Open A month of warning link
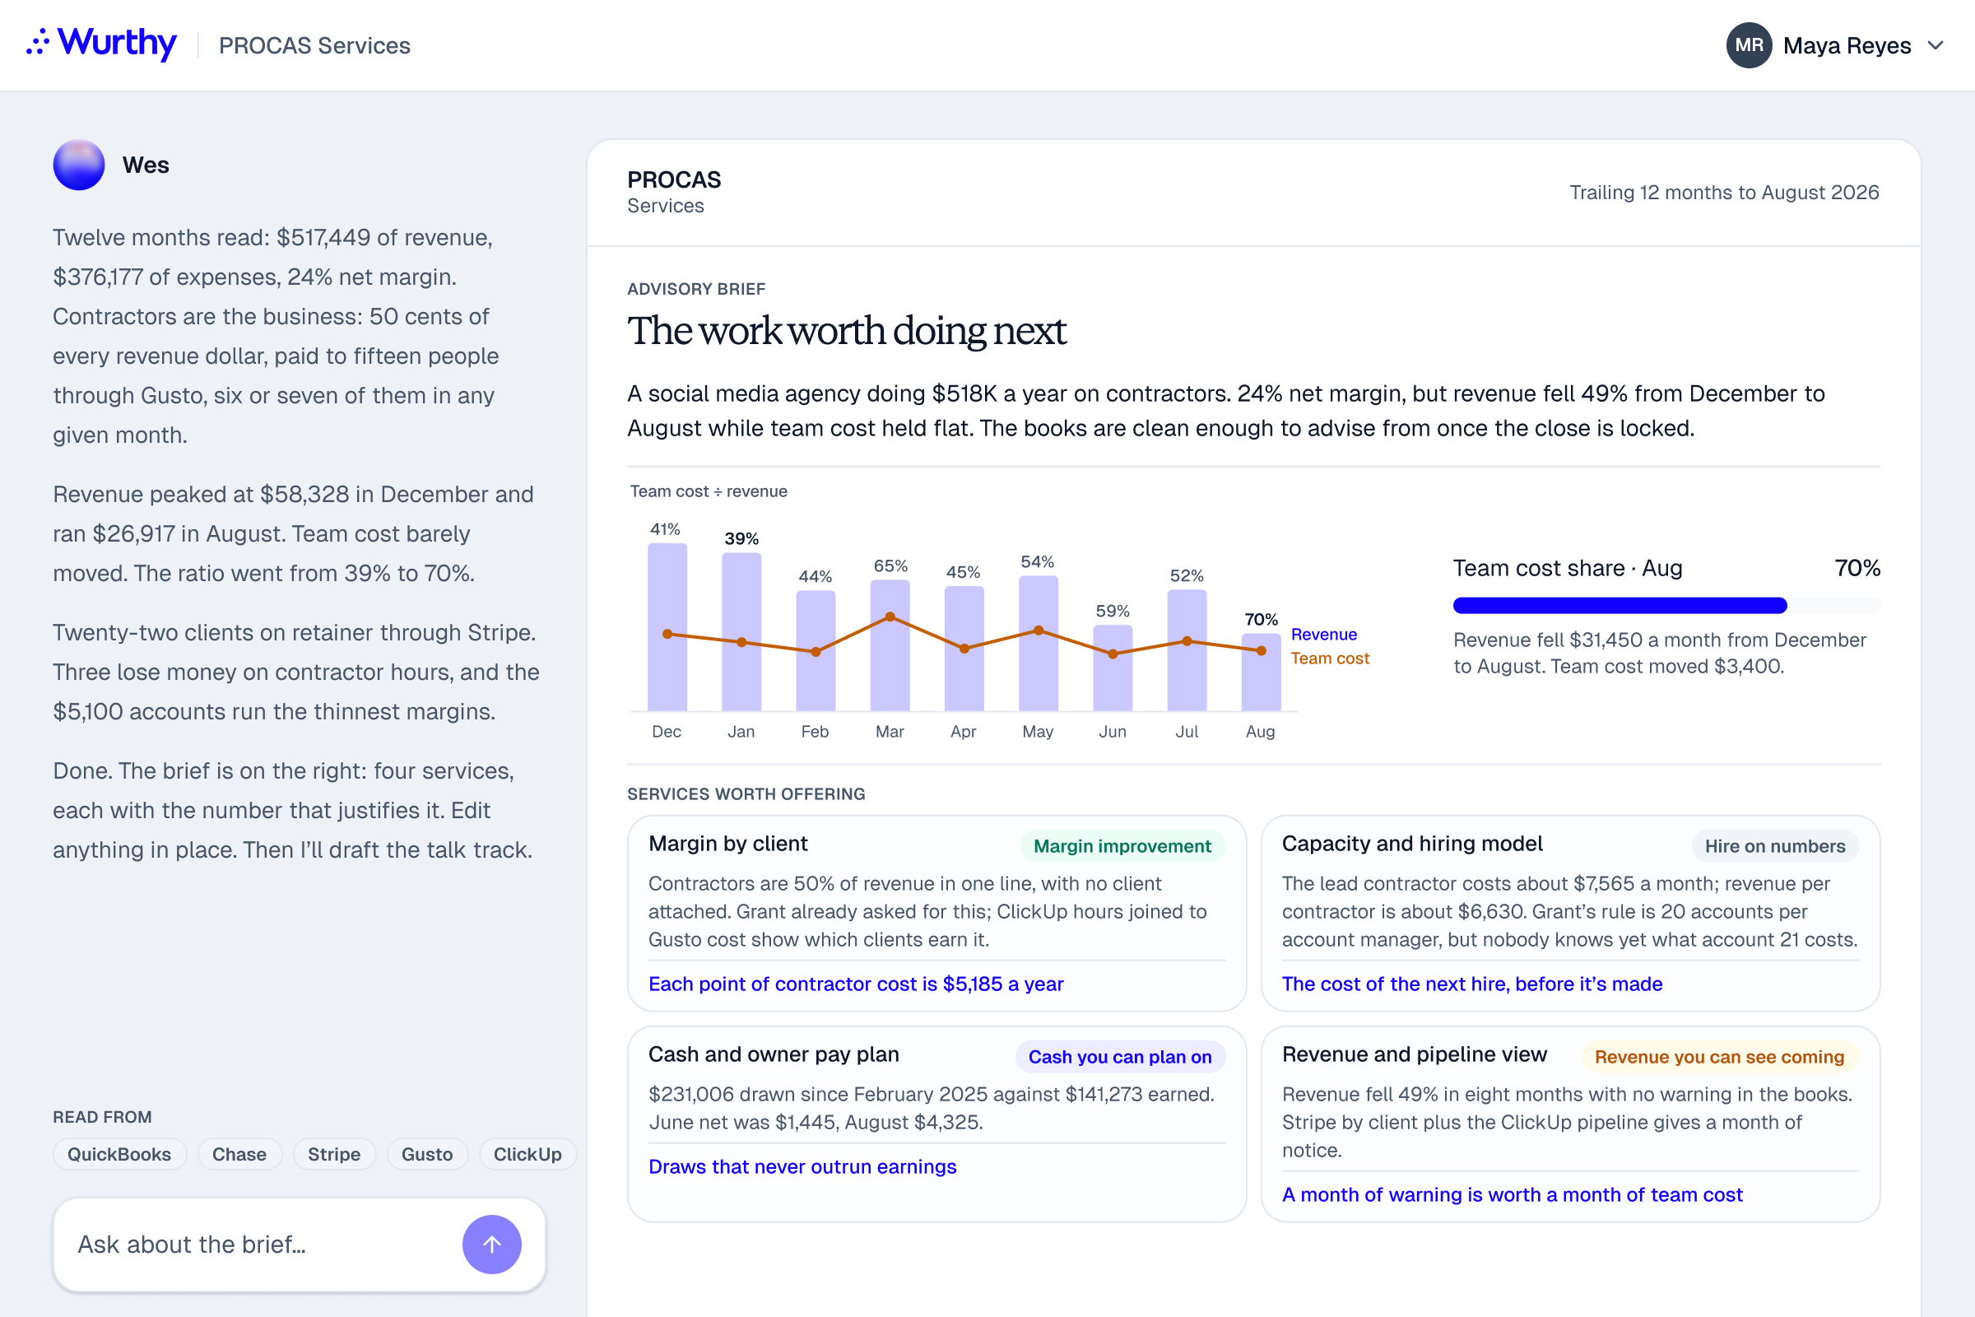Viewport: 1975px width, 1317px height. [1513, 1194]
